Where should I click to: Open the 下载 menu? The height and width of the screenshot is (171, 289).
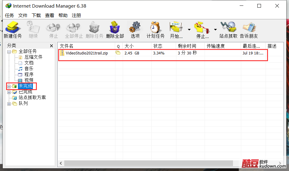[x=36, y=16]
